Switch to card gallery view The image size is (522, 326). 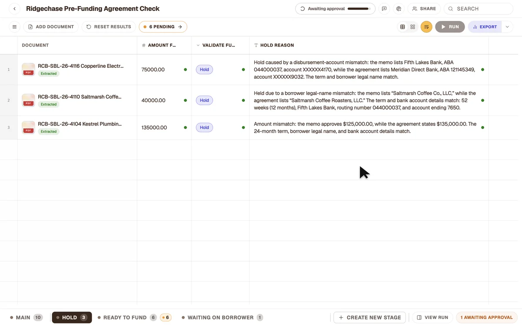[x=413, y=27]
